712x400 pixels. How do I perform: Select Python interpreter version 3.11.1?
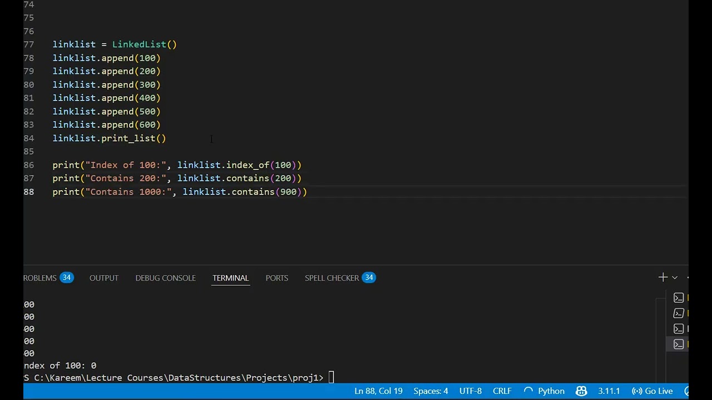609,391
